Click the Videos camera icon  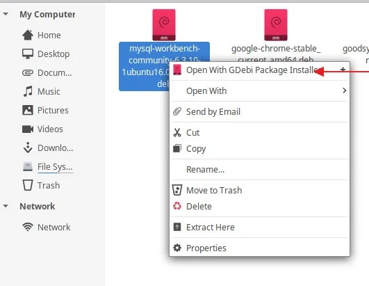28,129
